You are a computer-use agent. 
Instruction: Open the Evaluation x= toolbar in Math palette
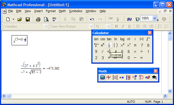[x=121, y=77]
